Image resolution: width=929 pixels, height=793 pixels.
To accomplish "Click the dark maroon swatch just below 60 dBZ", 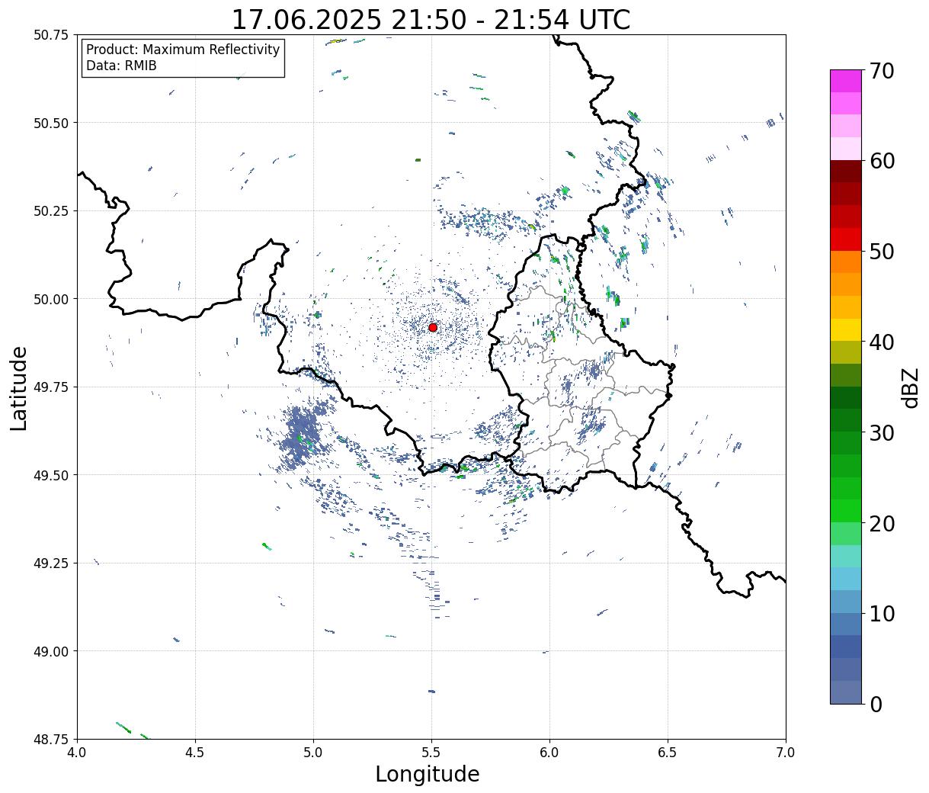I will coord(846,172).
